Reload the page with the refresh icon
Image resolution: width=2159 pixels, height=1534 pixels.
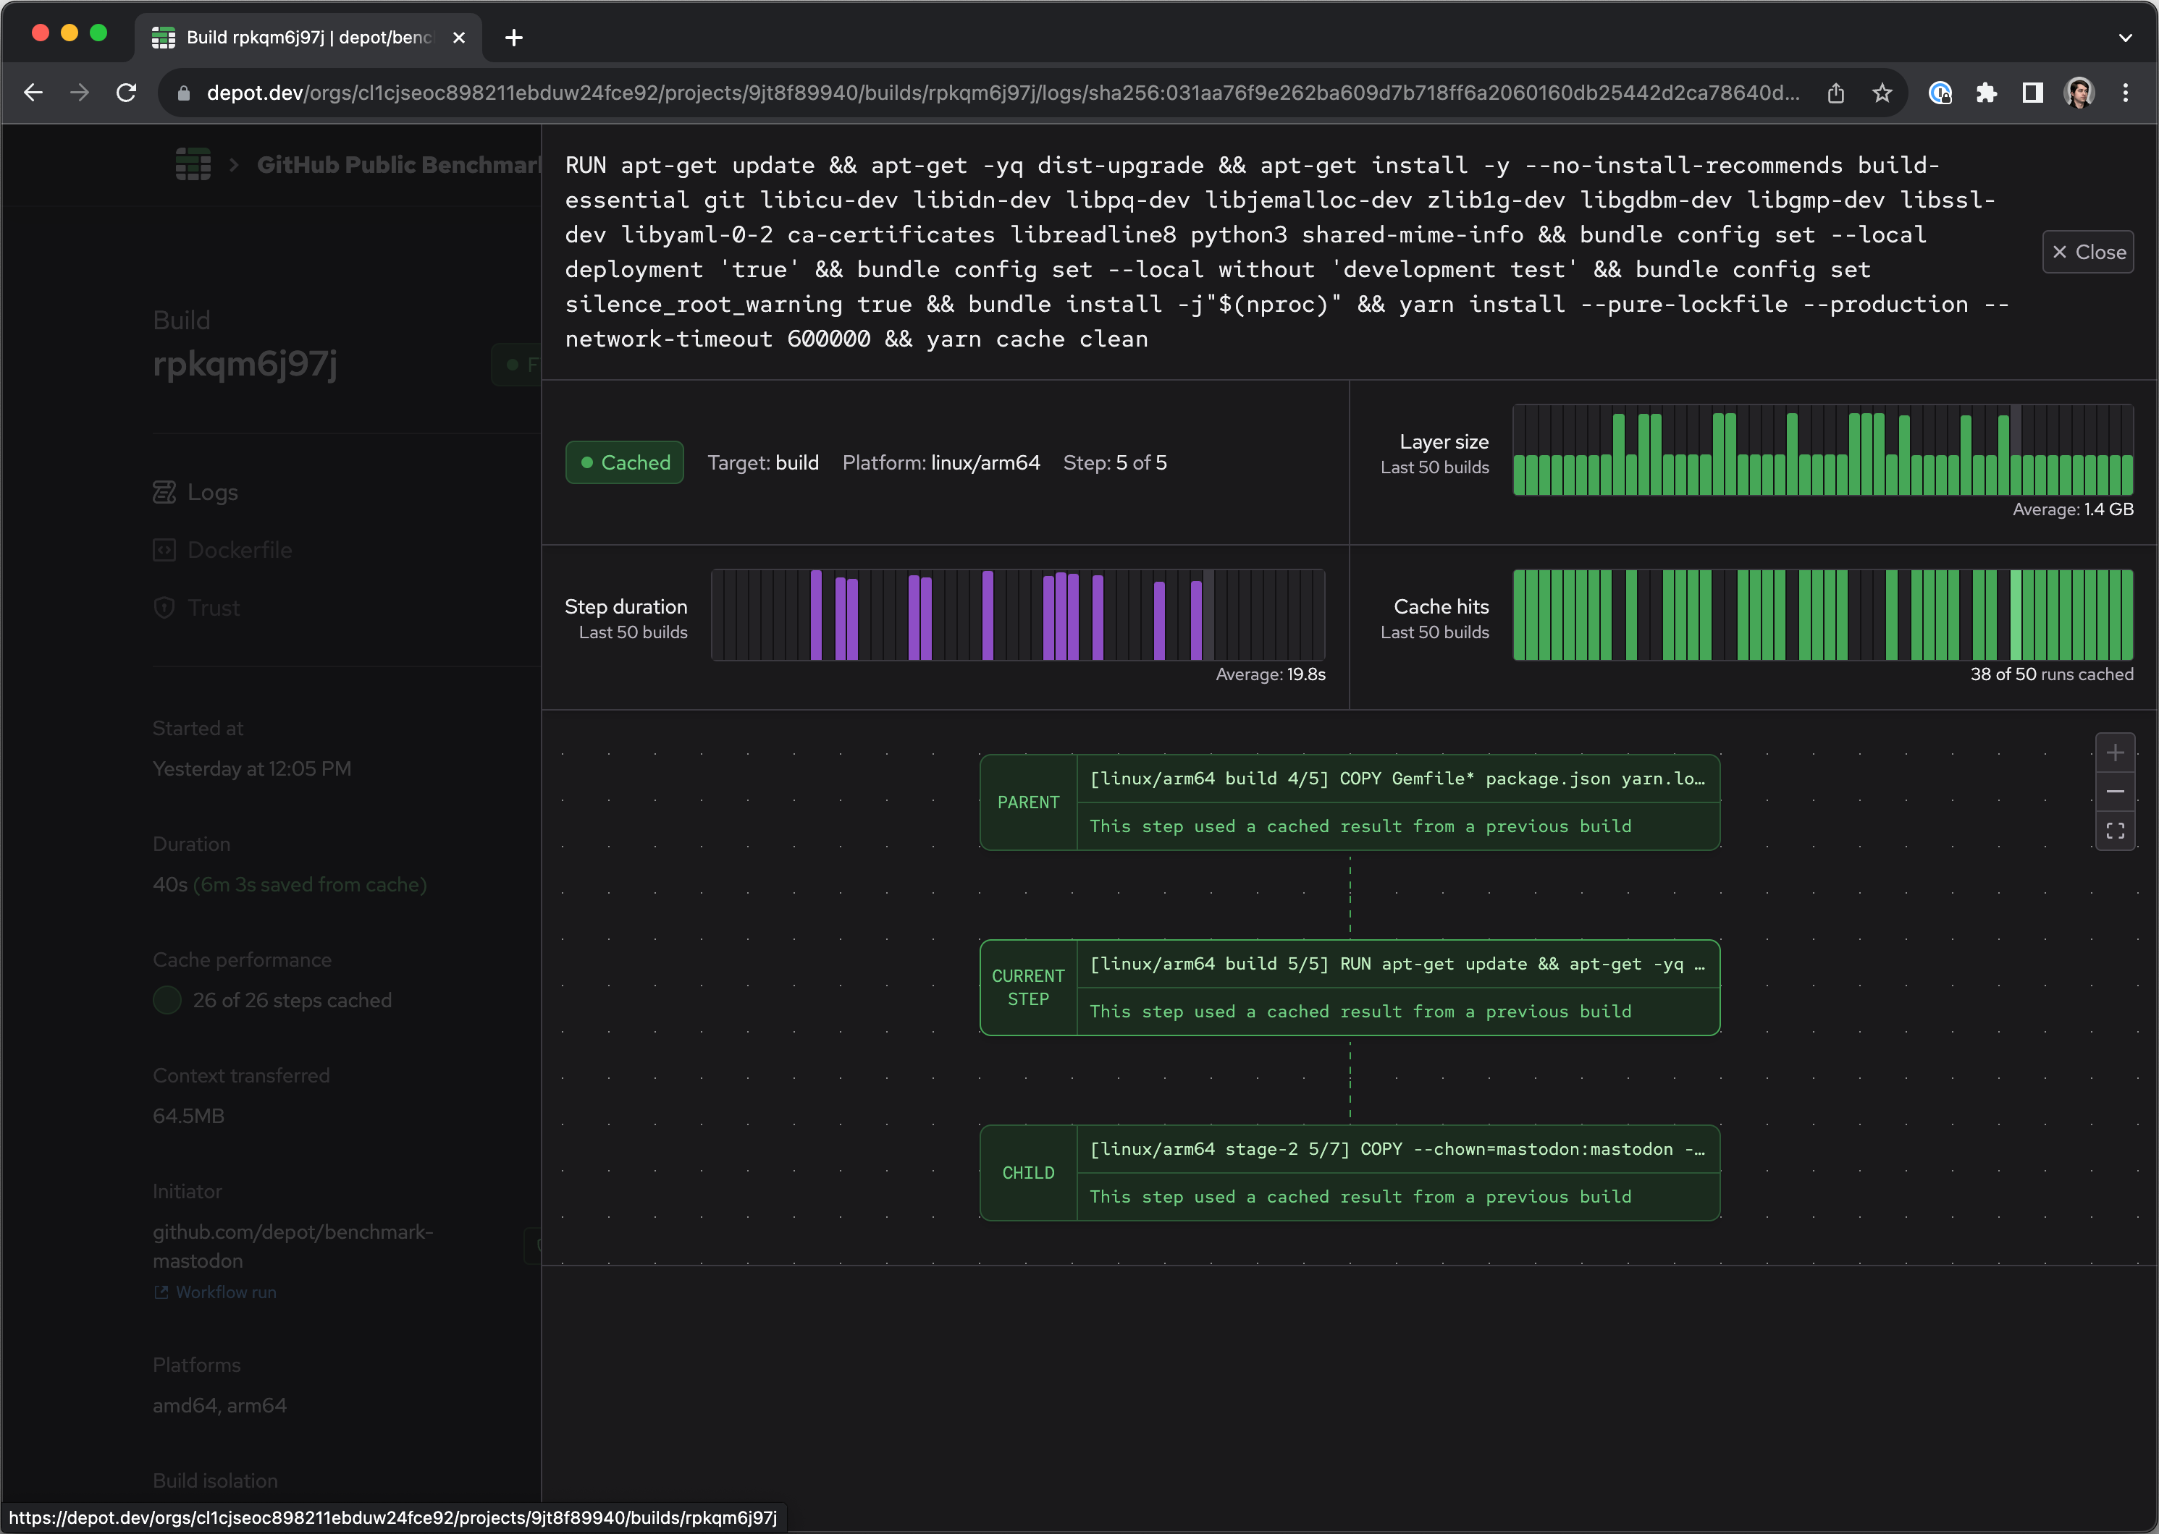tap(127, 93)
